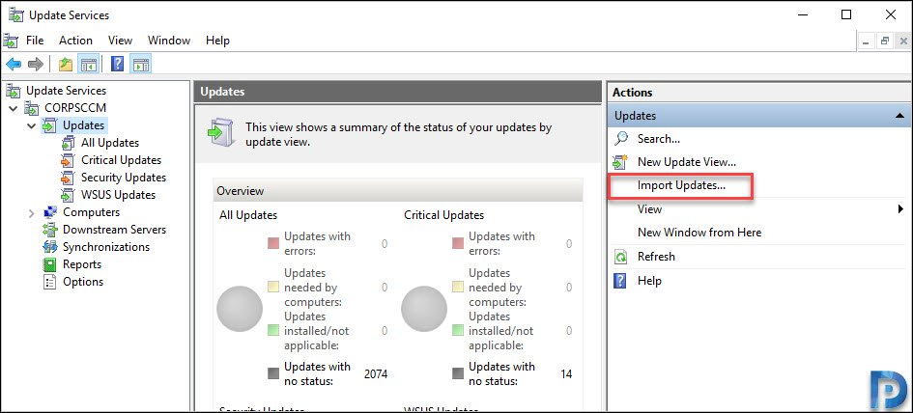
Task: Click the green Refresh icon in Actions
Action: 621,257
